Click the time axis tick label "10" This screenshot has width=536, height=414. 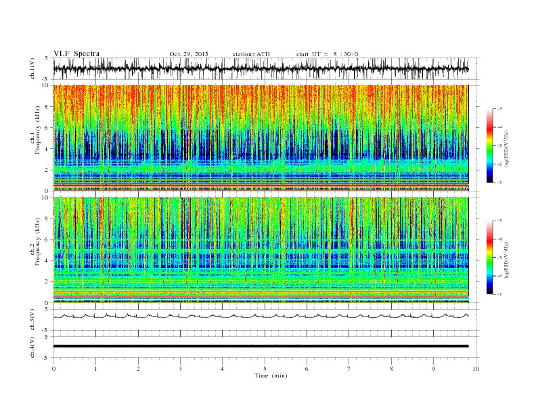(476, 369)
